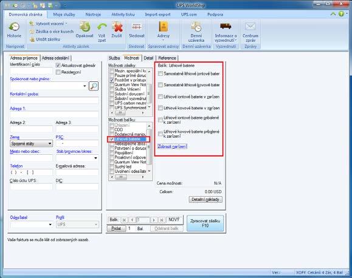Switch to the Reference tab
Screen dimensions: 352x278
pyautogui.click(x=167, y=58)
